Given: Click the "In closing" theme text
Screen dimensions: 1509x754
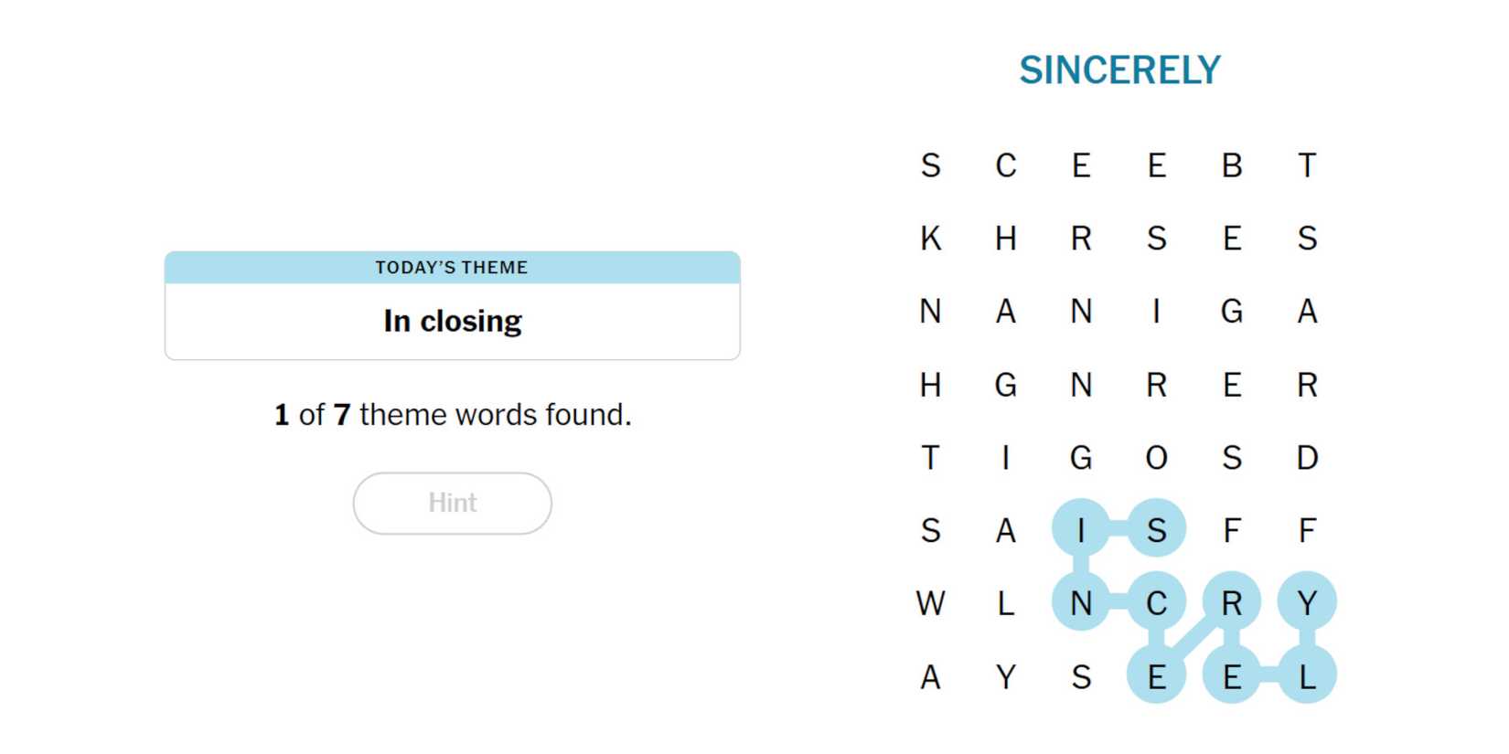Looking at the screenshot, I should tap(452, 321).
